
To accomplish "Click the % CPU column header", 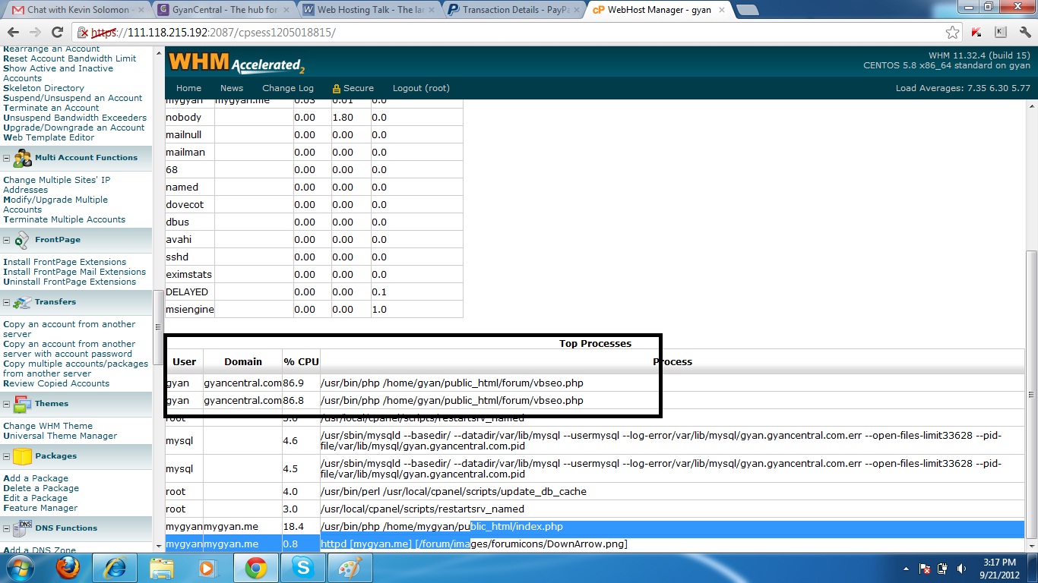I will coord(301,361).
